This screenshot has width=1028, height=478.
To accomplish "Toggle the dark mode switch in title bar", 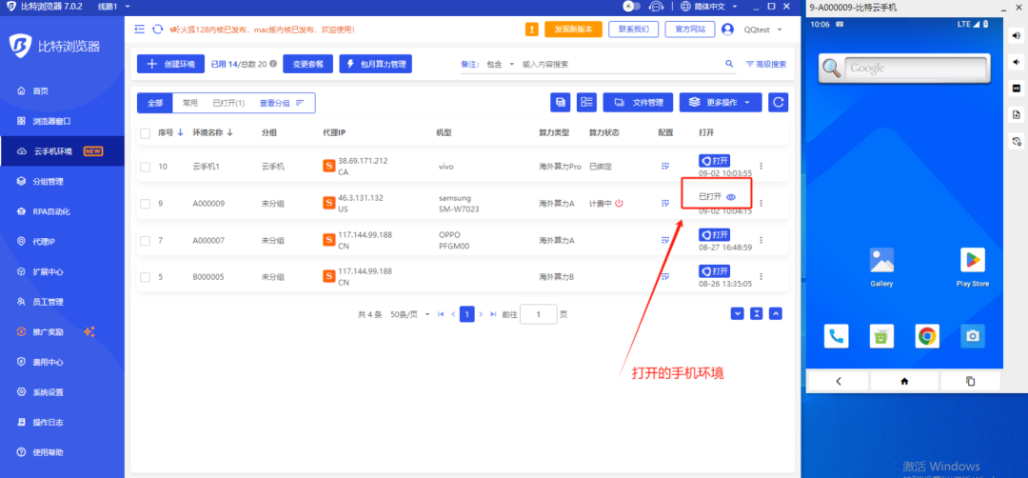I will (632, 7).
